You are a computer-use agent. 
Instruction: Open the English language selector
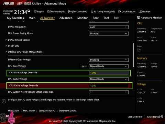point(39,11)
